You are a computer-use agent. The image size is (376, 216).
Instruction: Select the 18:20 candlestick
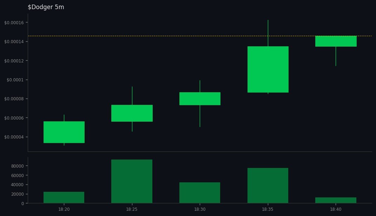(64, 132)
